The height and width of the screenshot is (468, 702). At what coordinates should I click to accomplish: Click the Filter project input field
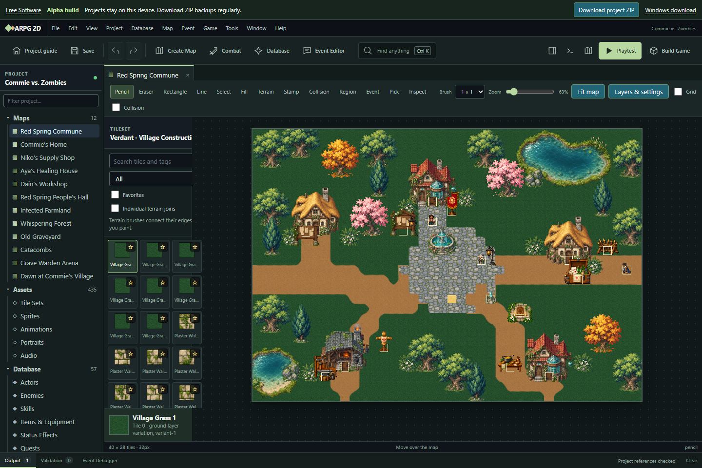click(51, 101)
